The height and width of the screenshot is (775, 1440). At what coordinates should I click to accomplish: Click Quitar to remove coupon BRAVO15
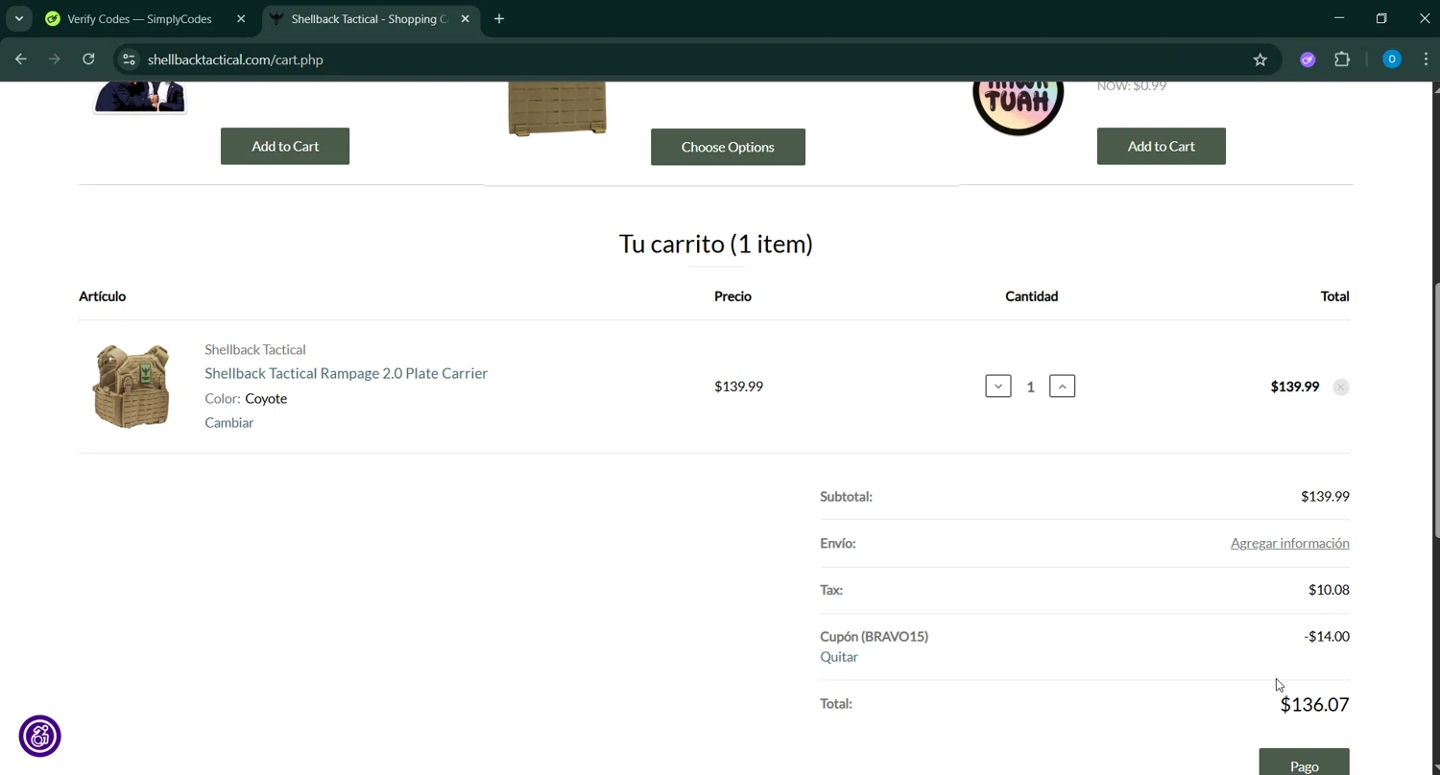[x=839, y=657]
